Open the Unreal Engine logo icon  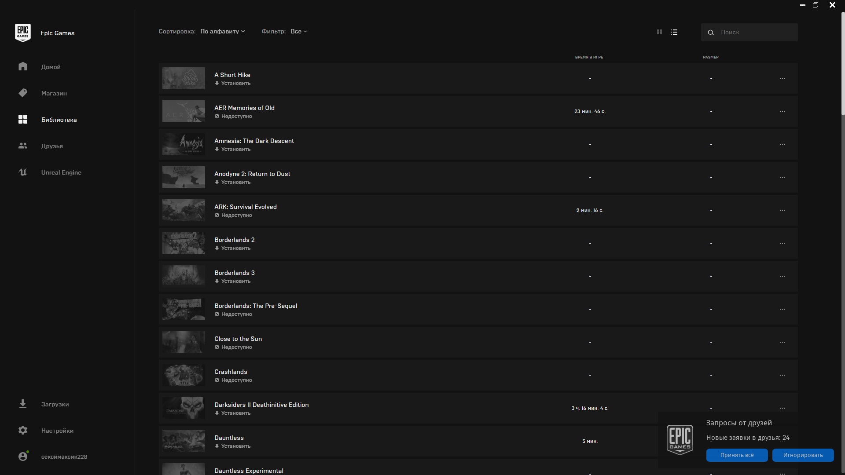23,172
